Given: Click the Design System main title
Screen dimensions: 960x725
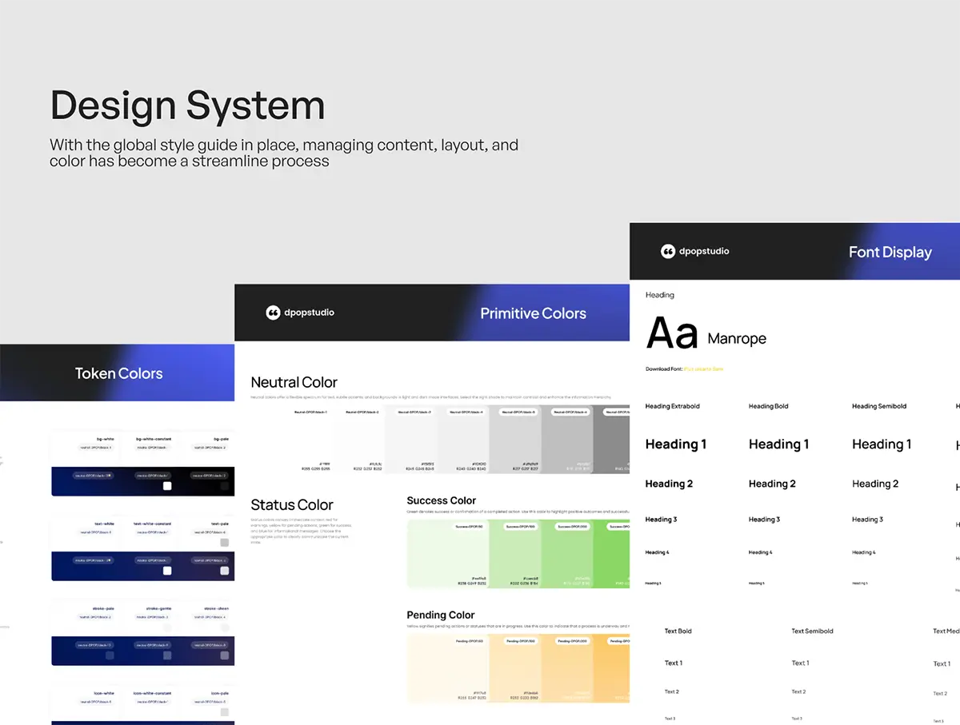Looking at the screenshot, I should coord(187,106).
